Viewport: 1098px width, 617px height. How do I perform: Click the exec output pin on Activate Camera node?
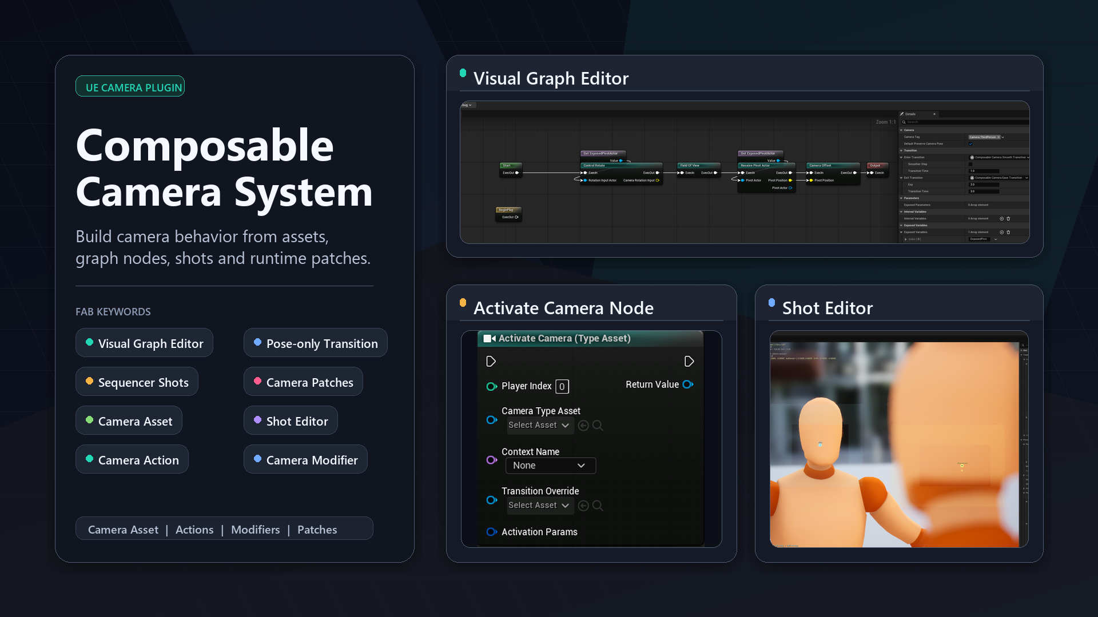tap(689, 361)
